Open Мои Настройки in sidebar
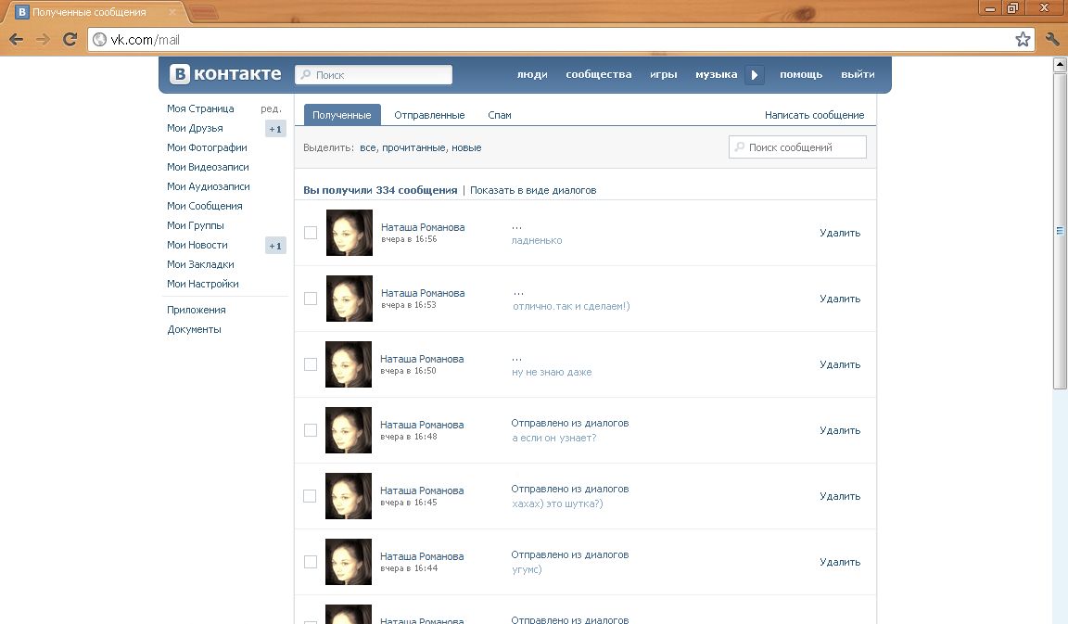Screen dimensions: 1068x624 (x=203, y=284)
